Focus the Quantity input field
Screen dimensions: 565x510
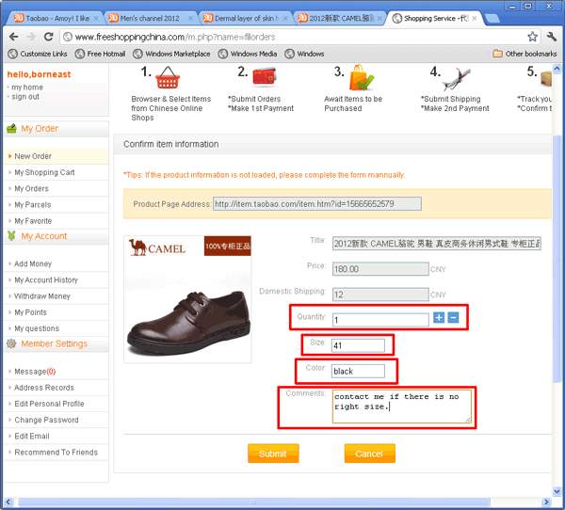380,320
